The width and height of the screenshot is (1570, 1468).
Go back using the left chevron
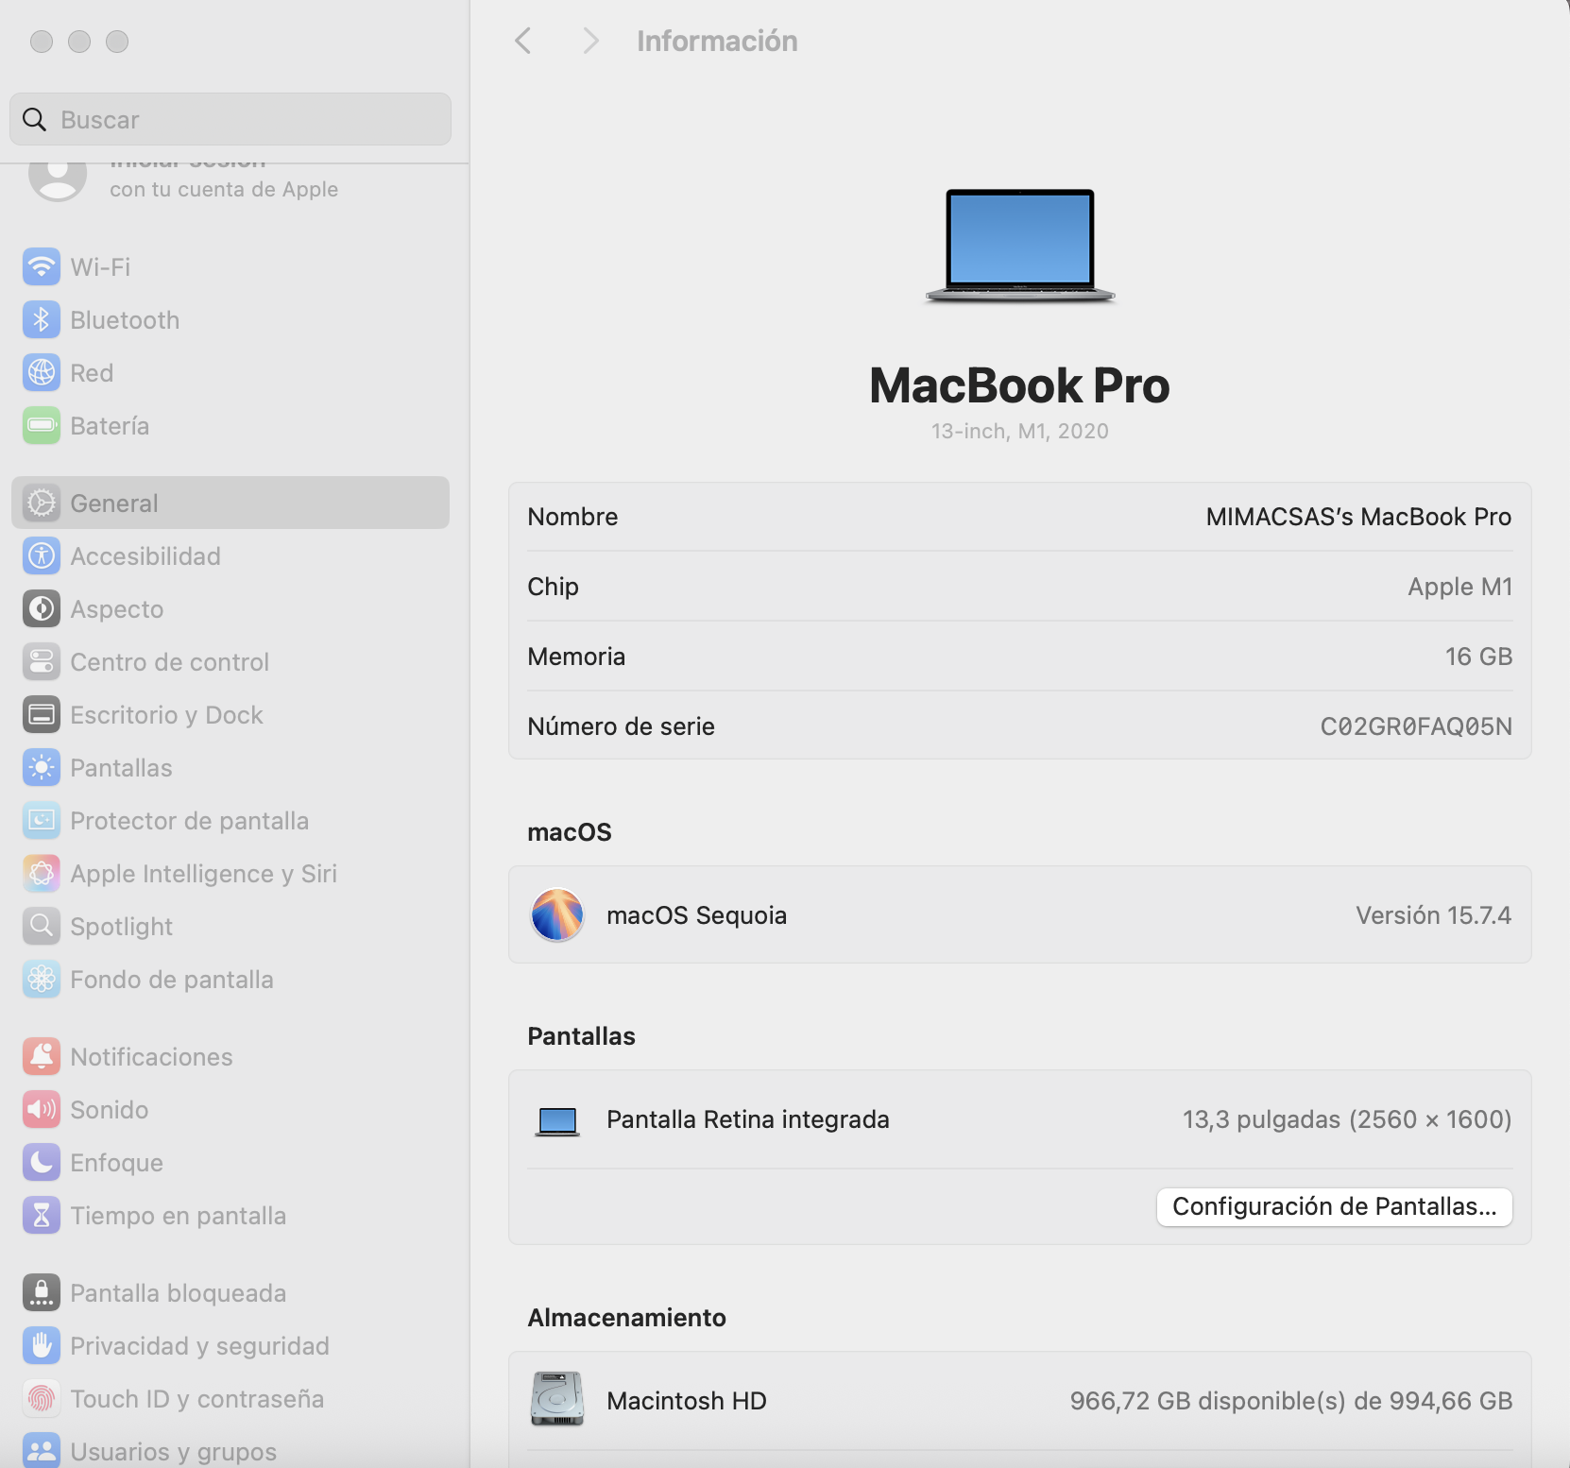[523, 41]
